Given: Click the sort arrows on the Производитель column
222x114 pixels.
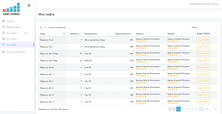Looking at the screenshot, I should (108, 34).
